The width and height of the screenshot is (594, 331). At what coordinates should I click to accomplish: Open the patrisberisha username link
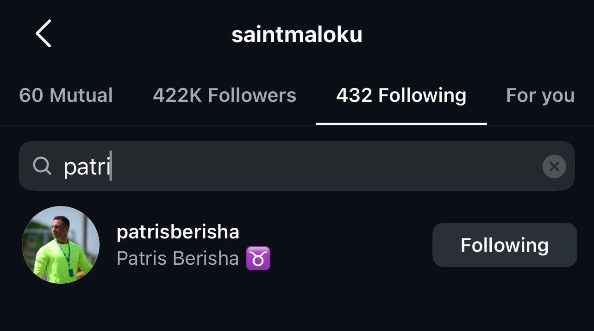coord(178,232)
